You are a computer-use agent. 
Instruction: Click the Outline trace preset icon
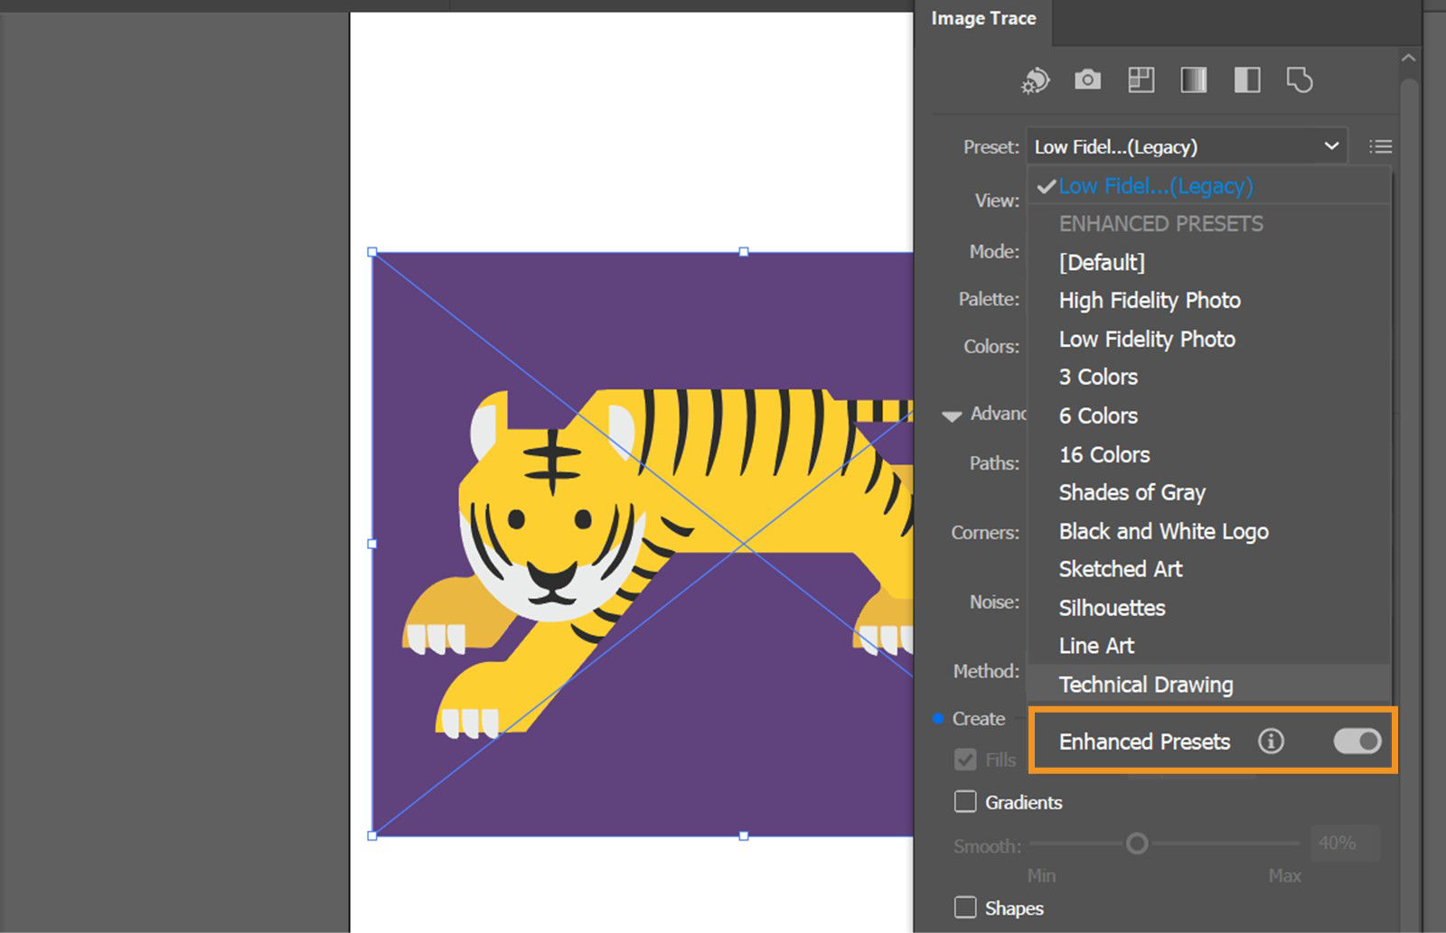coord(1300,80)
